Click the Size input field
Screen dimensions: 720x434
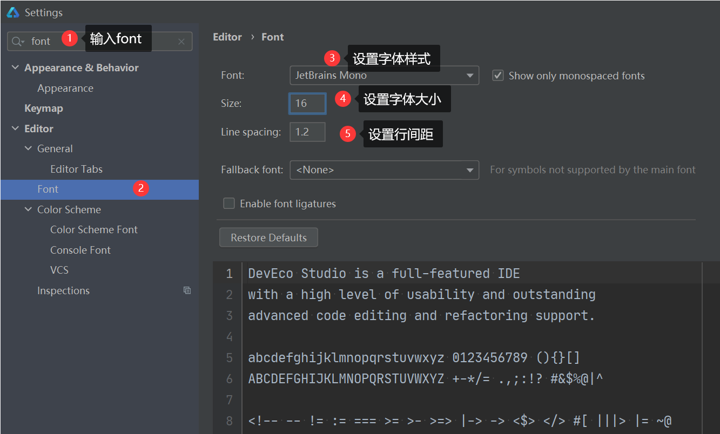(x=307, y=103)
